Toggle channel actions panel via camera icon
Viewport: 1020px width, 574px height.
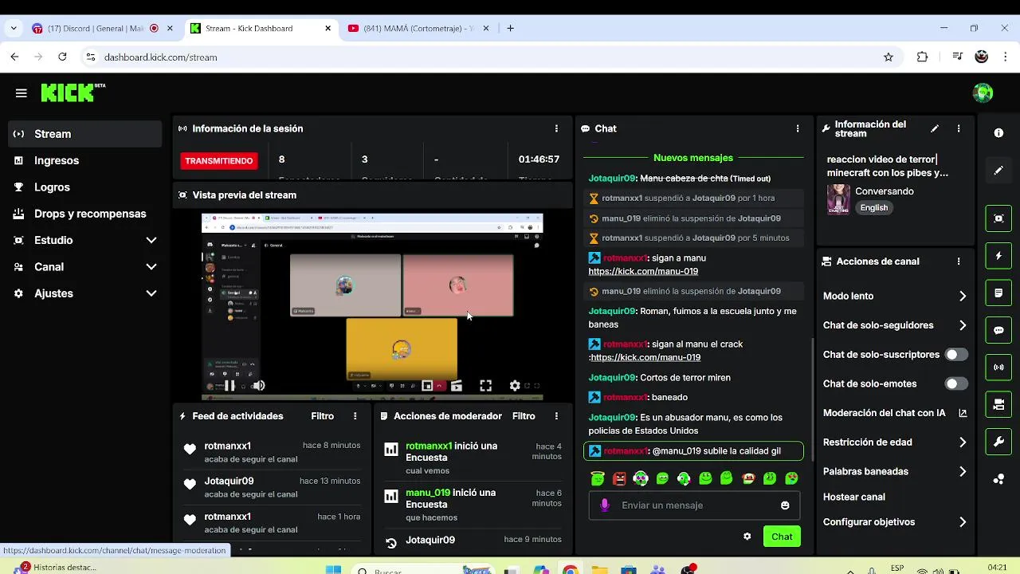point(998,405)
